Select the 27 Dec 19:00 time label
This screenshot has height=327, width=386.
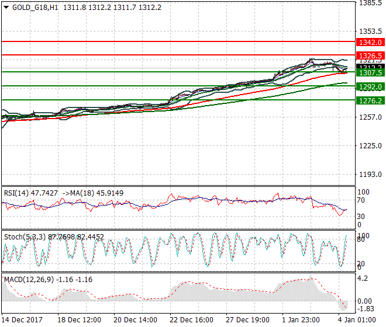247,320
